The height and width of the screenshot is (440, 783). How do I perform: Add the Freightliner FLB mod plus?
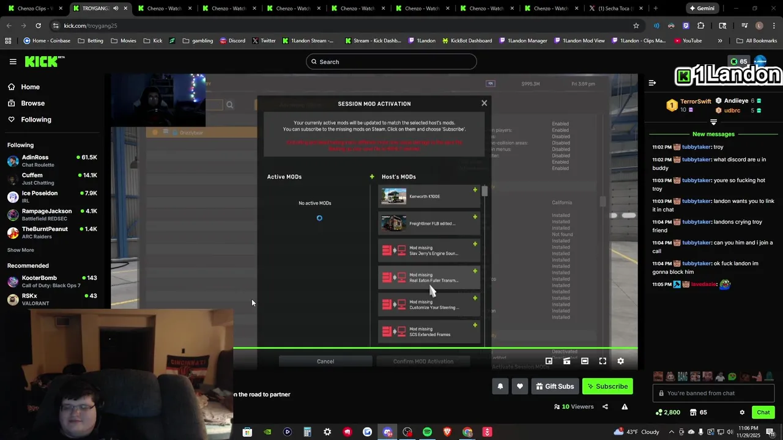pos(475,217)
